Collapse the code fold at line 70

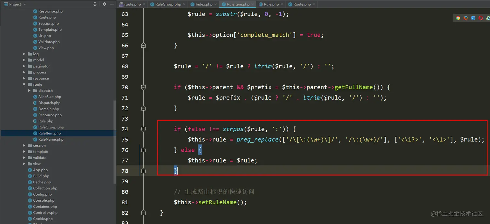pos(143,87)
